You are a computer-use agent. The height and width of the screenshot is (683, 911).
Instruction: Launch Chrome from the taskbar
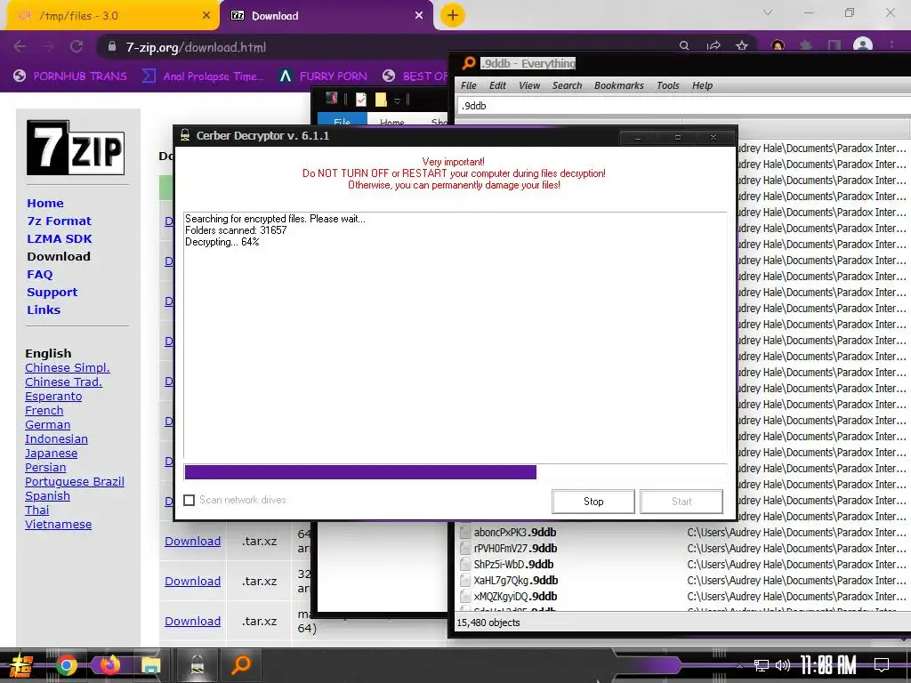(x=66, y=665)
